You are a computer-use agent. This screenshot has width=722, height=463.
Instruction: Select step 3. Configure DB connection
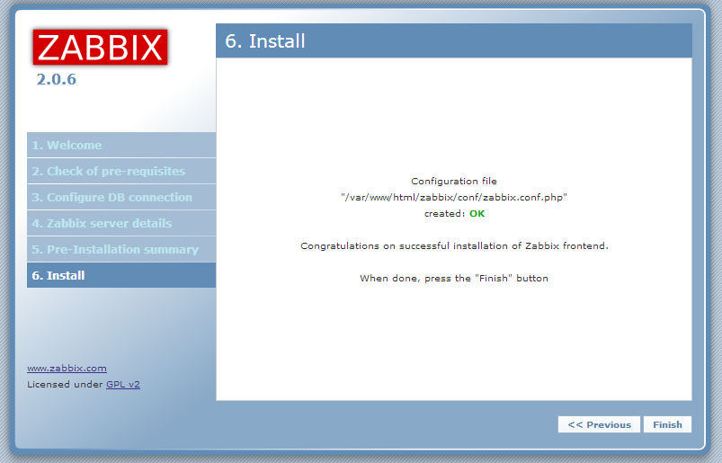tap(121, 197)
